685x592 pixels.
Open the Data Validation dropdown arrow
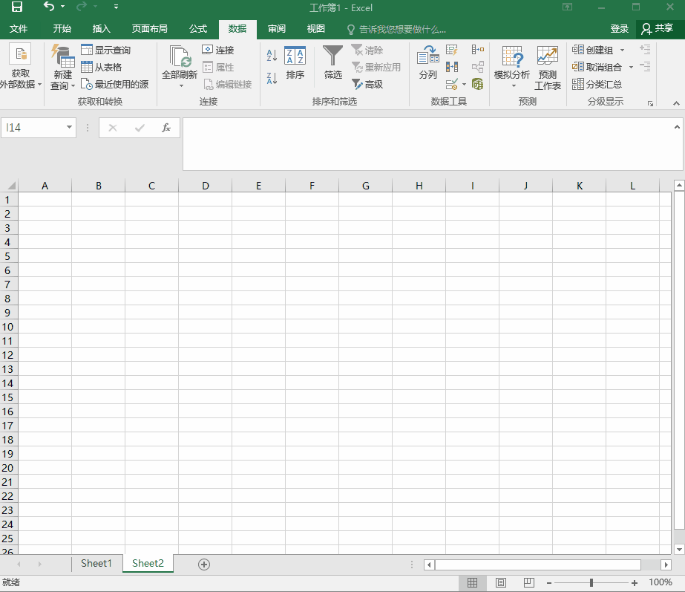point(464,85)
